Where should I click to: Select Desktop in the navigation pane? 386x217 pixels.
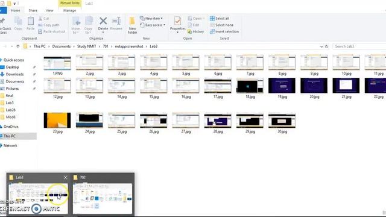click(12, 67)
